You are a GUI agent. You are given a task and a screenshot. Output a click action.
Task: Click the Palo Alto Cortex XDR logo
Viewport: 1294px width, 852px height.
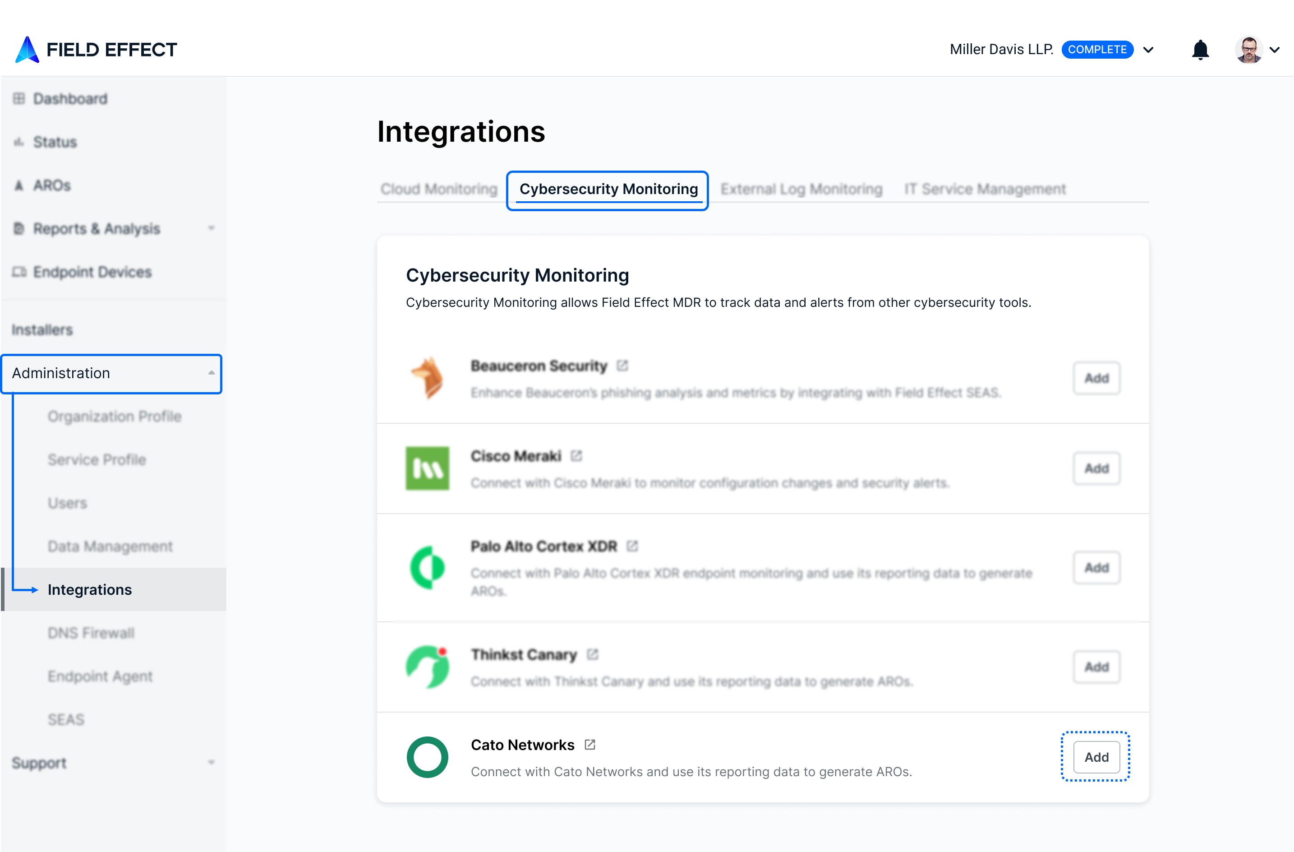pyautogui.click(x=427, y=567)
